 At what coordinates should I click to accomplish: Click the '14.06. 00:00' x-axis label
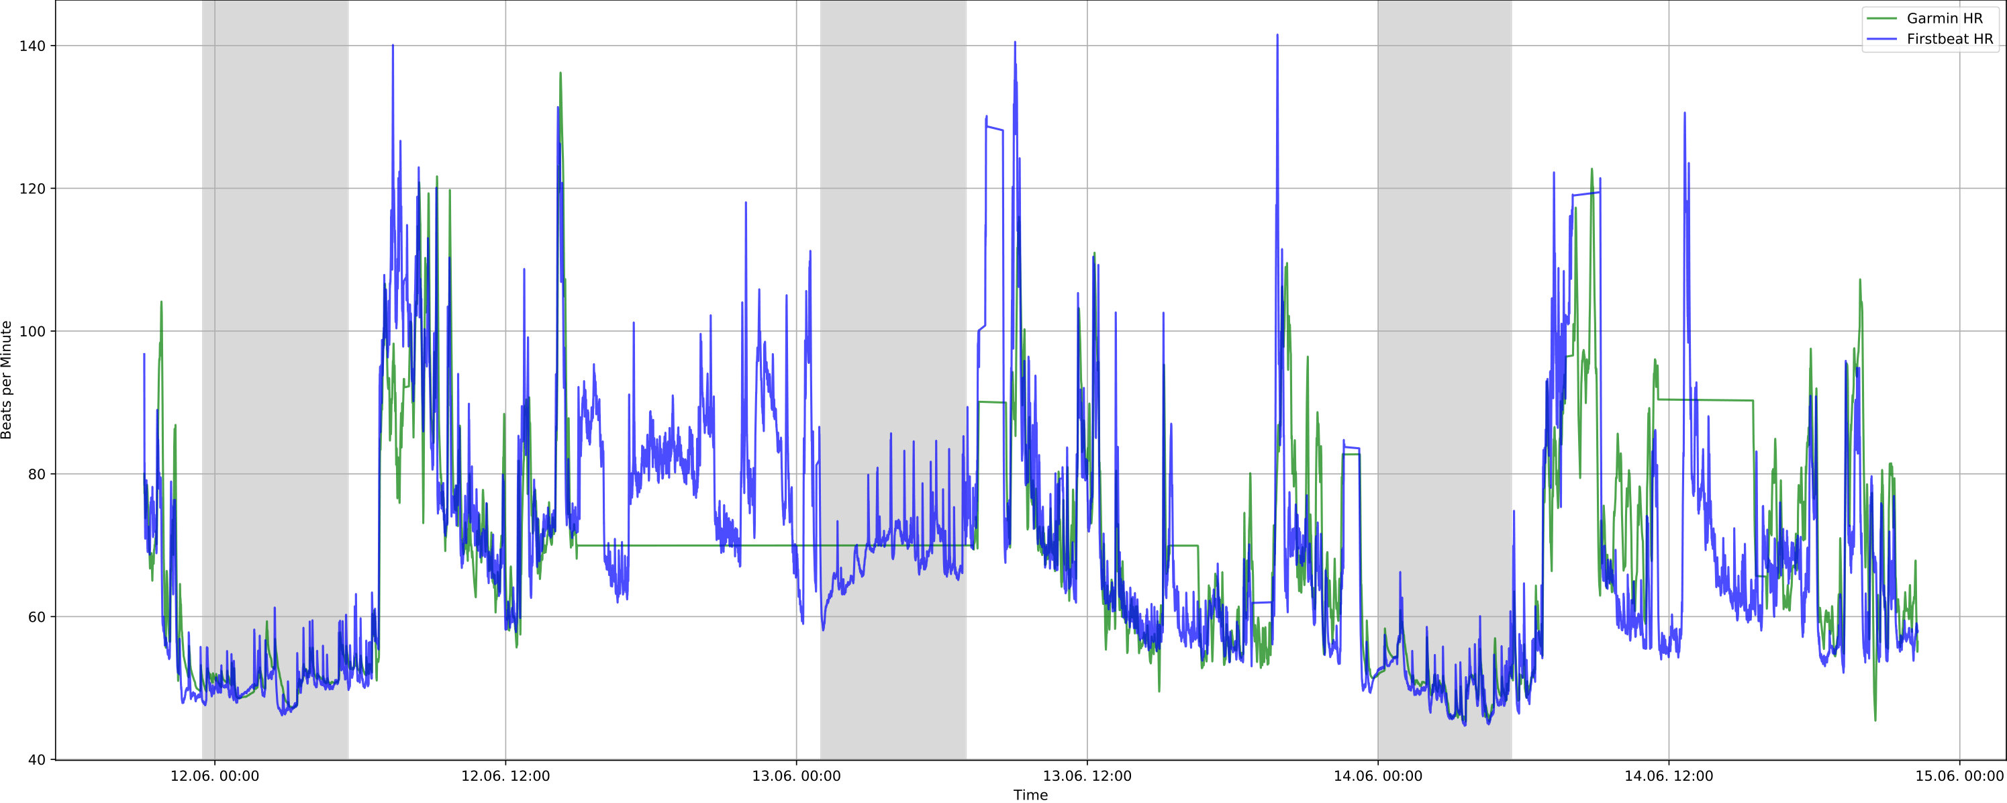tap(1377, 777)
